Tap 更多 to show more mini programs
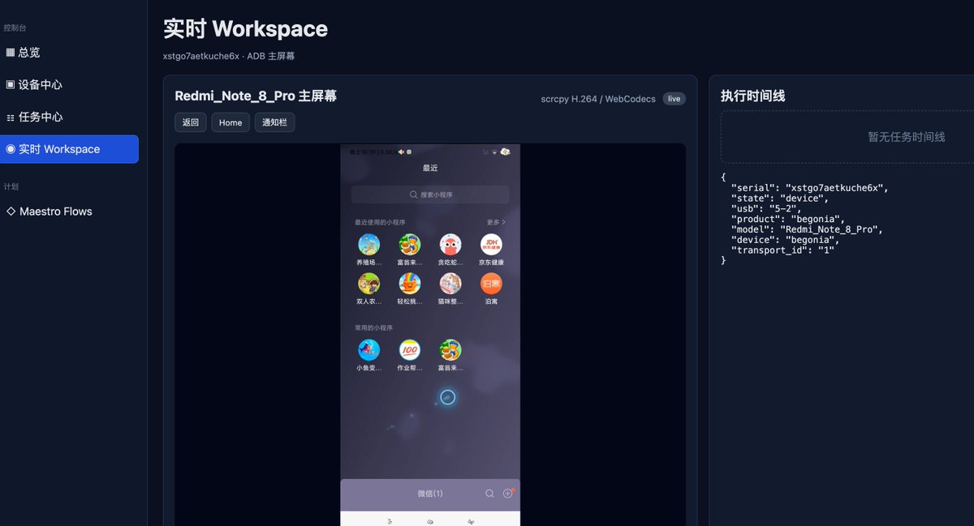The image size is (974, 526). tap(496, 222)
